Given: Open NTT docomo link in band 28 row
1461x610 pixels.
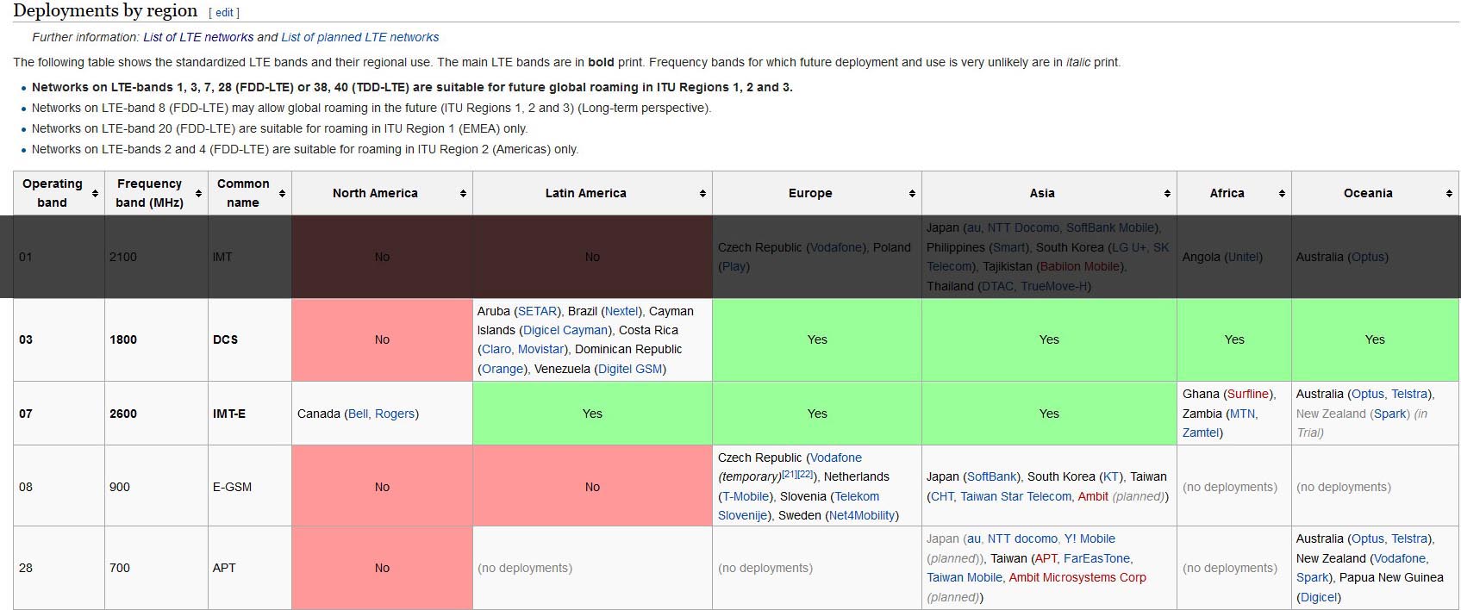Looking at the screenshot, I should click(x=1022, y=538).
